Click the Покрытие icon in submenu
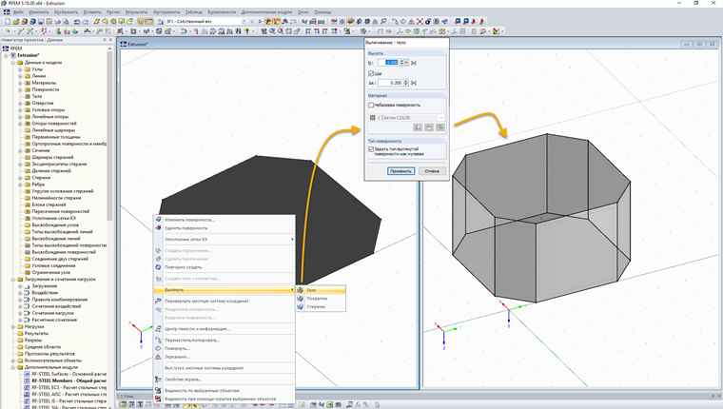This screenshot has width=723, height=409. (301, 299)
